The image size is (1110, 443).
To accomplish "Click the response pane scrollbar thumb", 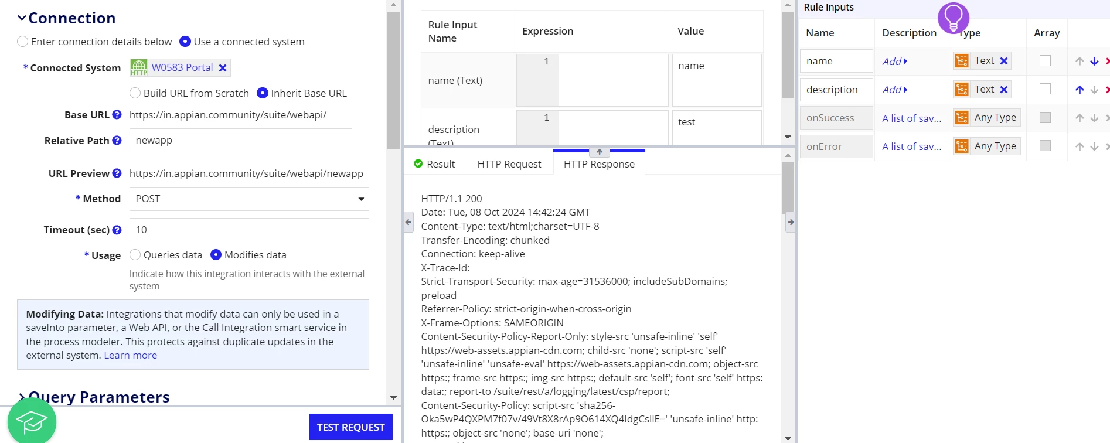I will (x=788, y=188).
